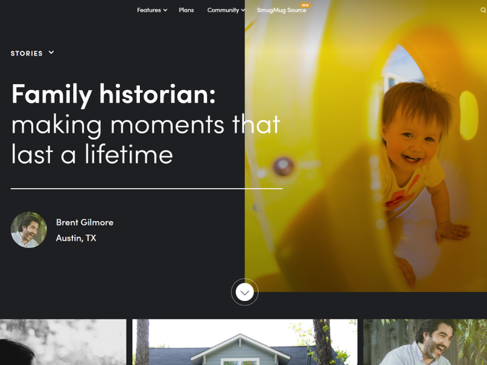The height and width of the screenshot is (365, 487).
Task: Open the gray house photo thumbnail
Action: [x=245, y=342]
